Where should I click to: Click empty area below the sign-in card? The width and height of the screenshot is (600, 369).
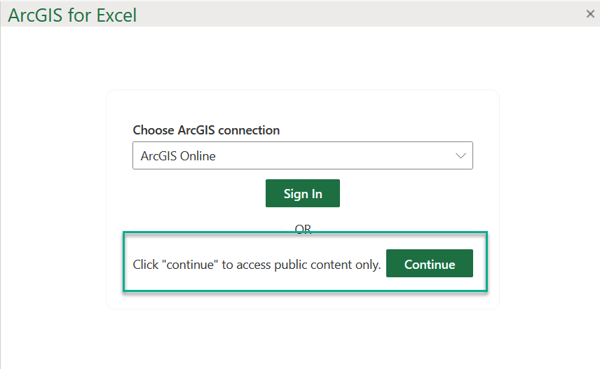point(303,340)
